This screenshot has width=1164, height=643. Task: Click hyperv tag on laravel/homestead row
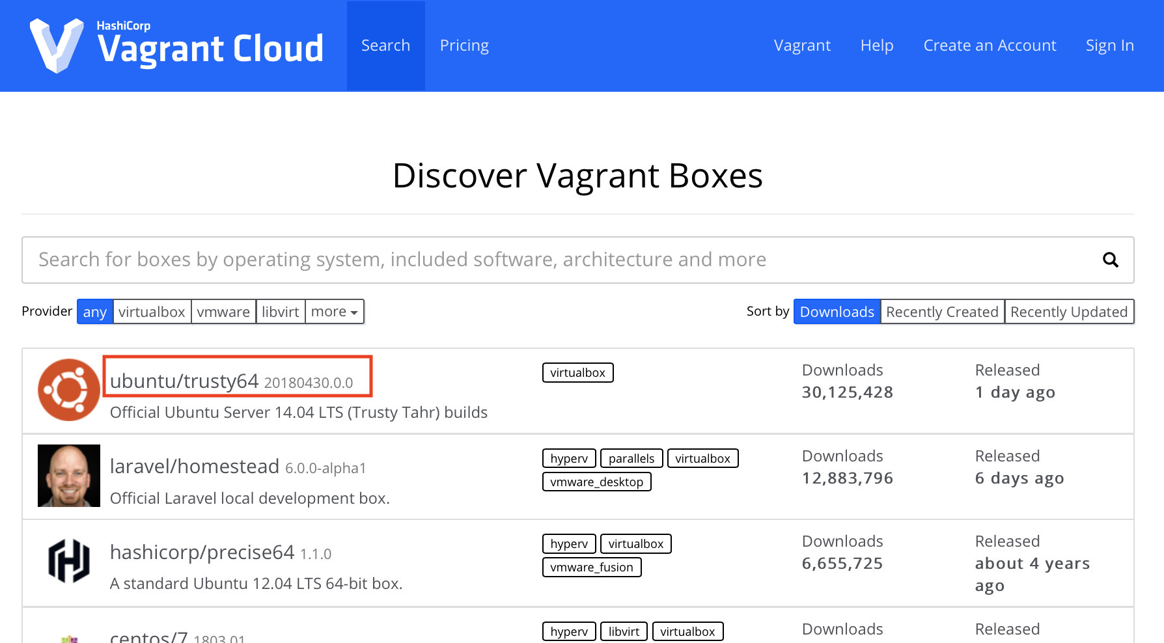[569, 458]
